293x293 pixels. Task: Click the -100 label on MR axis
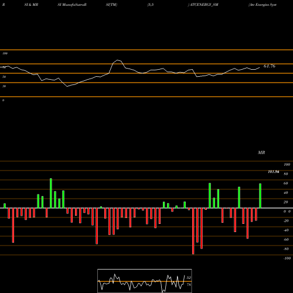point(287,258)
